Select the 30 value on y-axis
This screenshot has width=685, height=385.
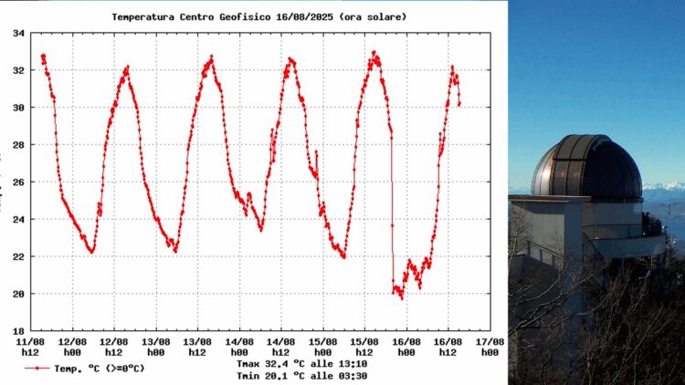[18, 108]
